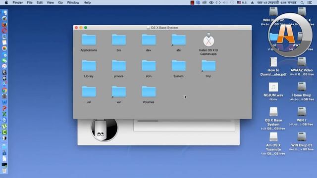
Task: Select Am OS X Yosemite desktop disk
Action: point(273,136)
